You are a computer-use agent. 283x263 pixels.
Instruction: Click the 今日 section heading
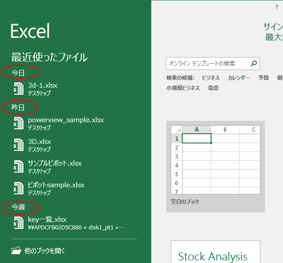[x=18, y=73]
